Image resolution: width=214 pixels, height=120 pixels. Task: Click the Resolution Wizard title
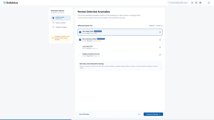point(58,11)
